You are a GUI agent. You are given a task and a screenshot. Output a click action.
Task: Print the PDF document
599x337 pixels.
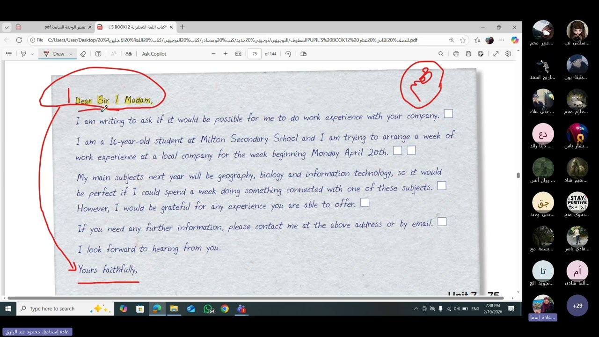click(456, 54)
